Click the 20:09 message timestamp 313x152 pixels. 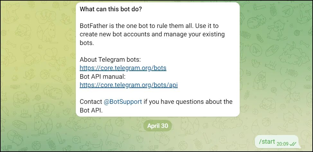click(x=282, y=144)
